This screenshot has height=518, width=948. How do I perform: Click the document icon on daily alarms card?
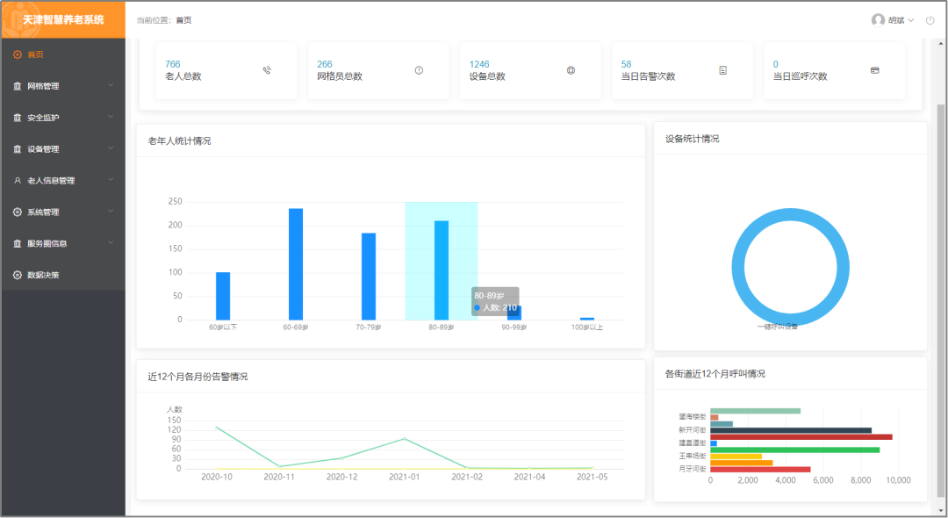tap(722, 70)
